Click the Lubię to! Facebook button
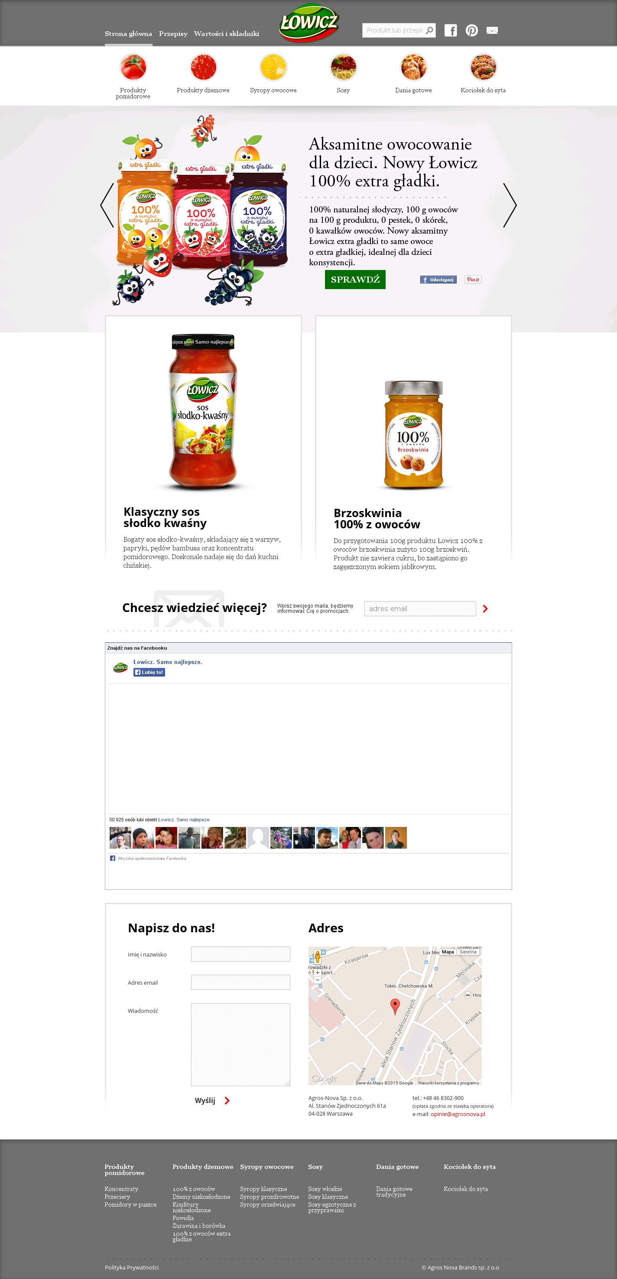617x1279 pixels. tap(149, 672)
